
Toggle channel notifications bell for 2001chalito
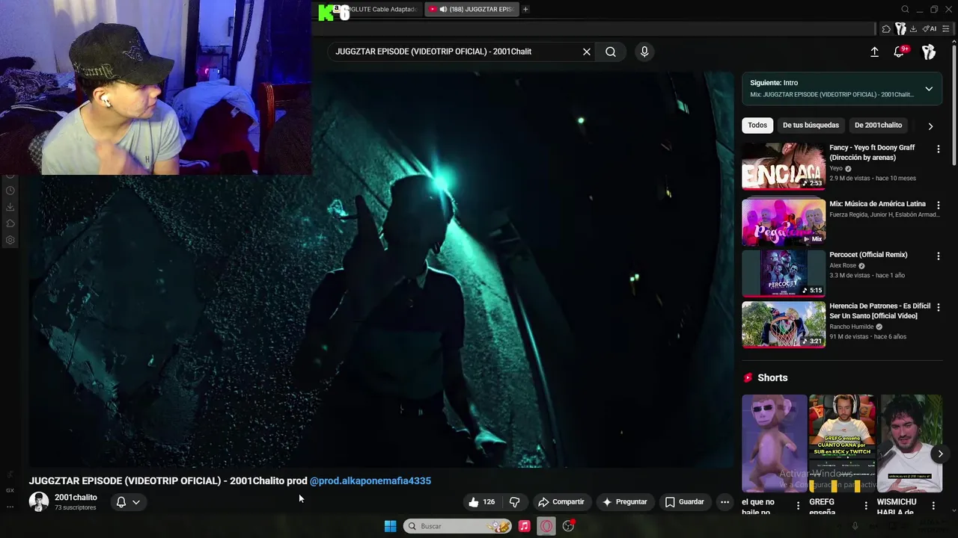point(121,502)
